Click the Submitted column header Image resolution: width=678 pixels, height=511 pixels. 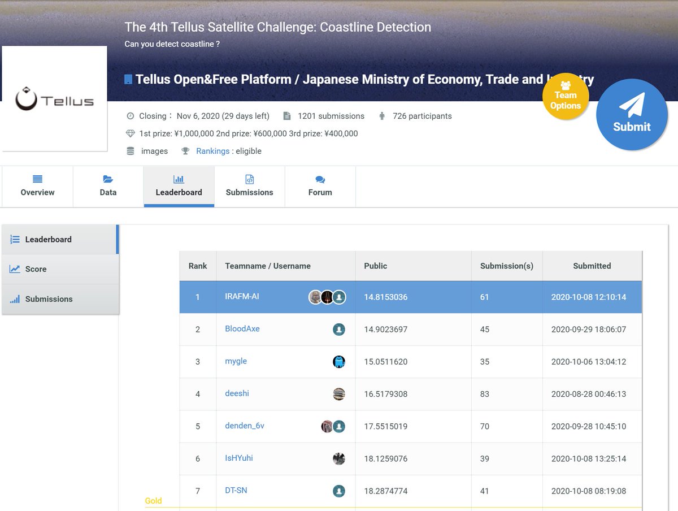click(592, 266)
